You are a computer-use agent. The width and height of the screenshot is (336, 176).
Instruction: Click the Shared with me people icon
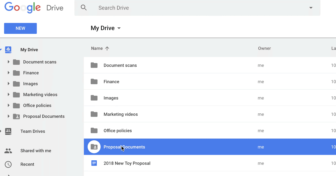click(8, 151)
